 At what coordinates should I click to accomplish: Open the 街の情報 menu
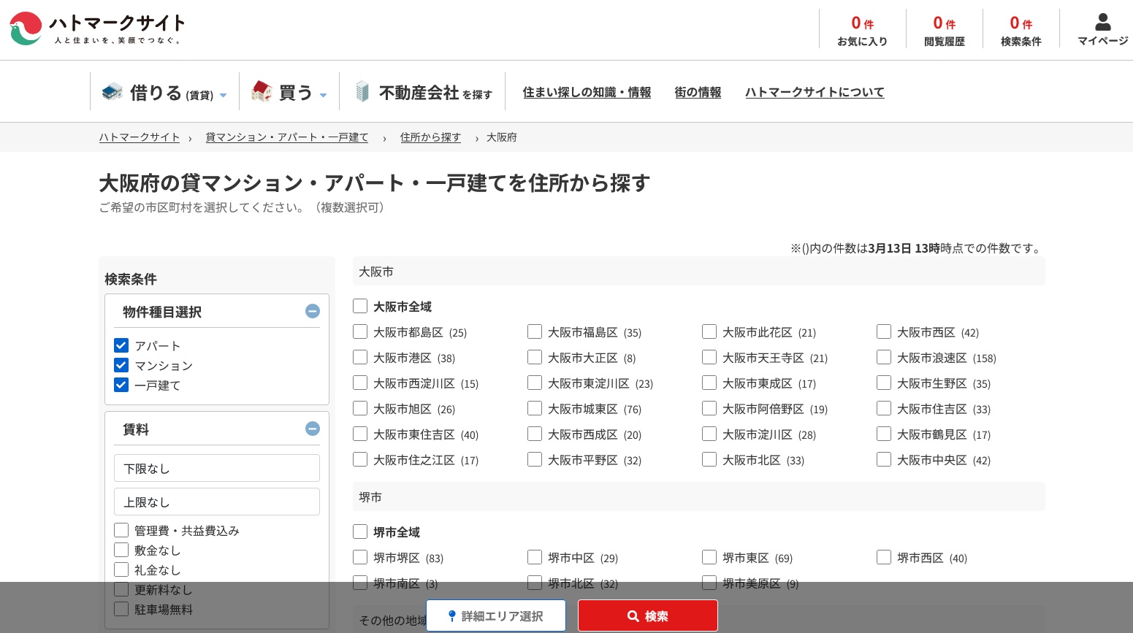697,92
